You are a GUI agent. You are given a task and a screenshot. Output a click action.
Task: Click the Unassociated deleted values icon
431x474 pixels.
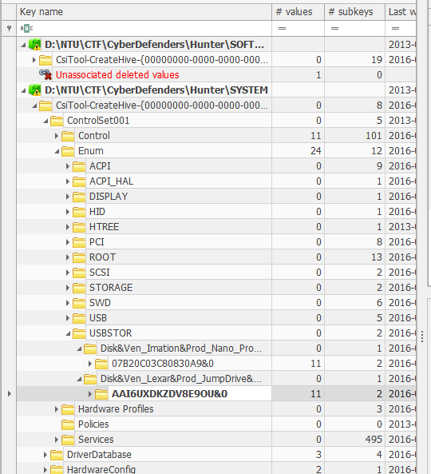pos(45,75)
